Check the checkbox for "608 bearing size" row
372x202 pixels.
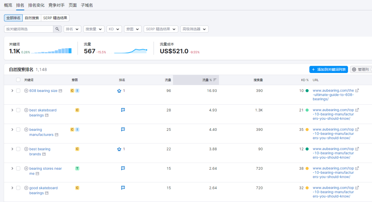click(x=18, y=91)
